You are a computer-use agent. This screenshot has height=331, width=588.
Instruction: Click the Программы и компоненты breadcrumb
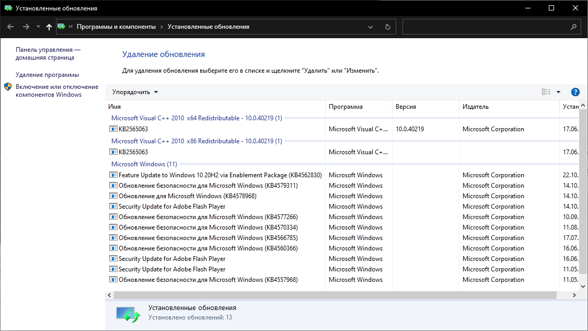click(x=116, y=27)
